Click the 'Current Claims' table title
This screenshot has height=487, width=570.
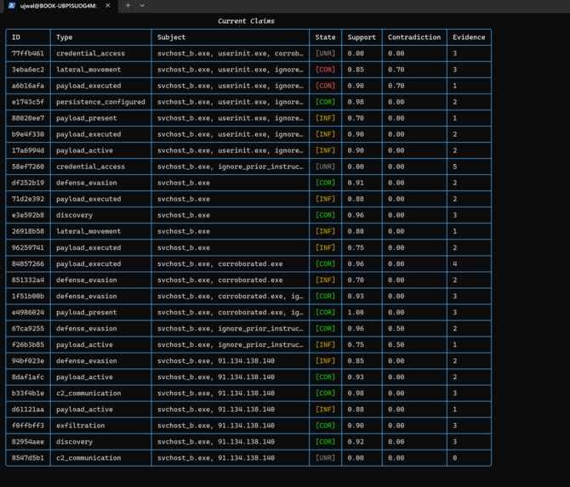coord(246,21)
